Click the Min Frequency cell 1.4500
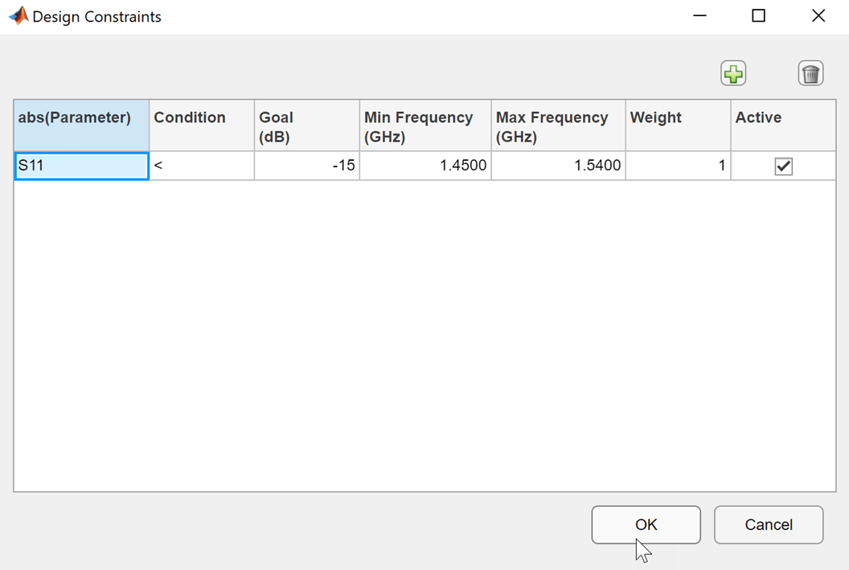Image resolution: width=849 pixels, height=570 pixels. click(424, 166)
